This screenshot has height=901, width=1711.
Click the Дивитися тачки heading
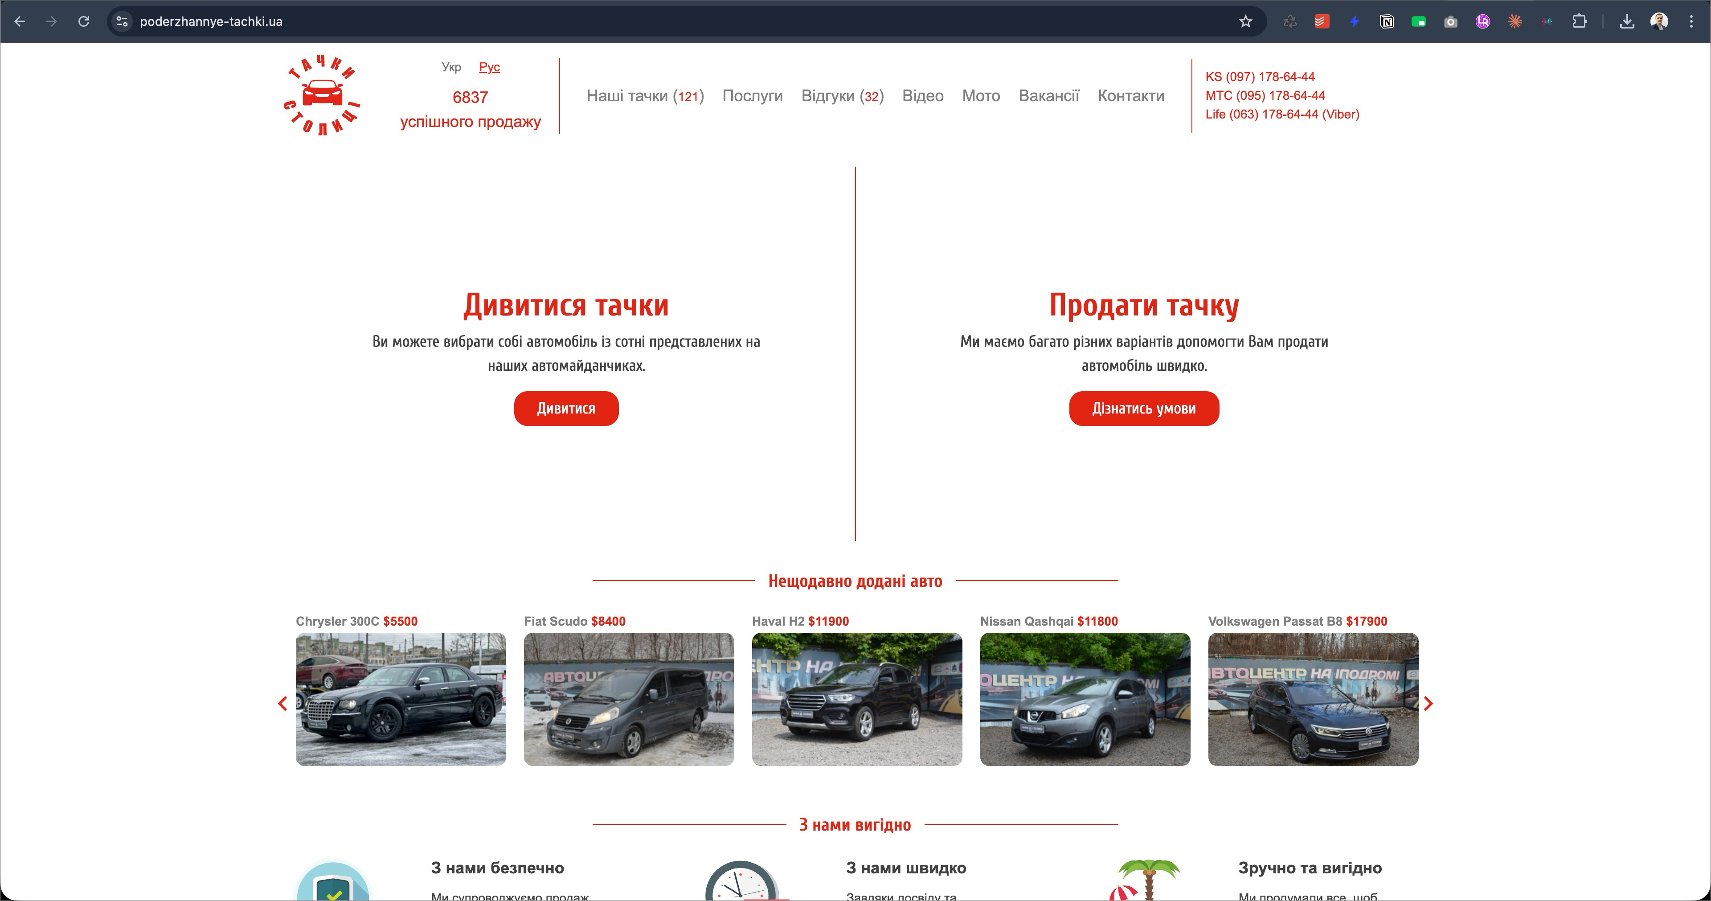point(566,305)
